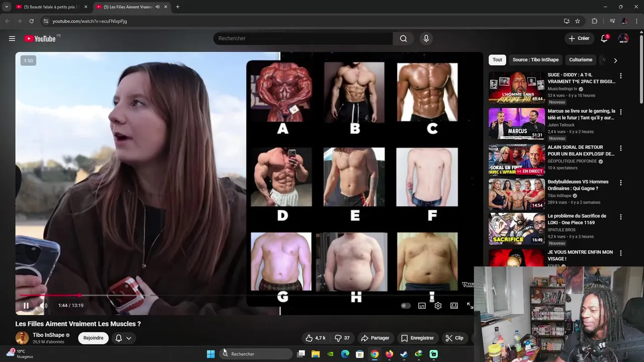Open options for Bodybuildeuses VS Hommes video
Image resolution: width=644 pixels, height=362 pixels.
[620, 183]
